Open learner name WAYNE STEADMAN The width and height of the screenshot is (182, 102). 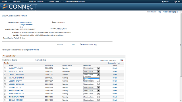(x=16, y=78)
